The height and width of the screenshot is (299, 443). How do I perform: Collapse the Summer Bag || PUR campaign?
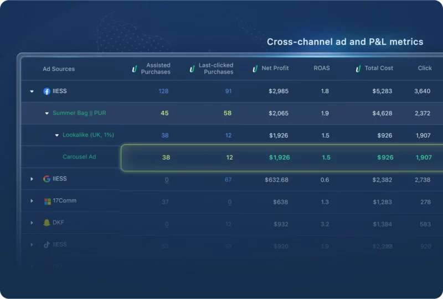tap(47, 113)
